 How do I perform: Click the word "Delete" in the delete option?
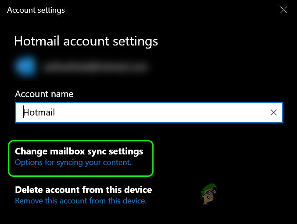coord(29,190)
